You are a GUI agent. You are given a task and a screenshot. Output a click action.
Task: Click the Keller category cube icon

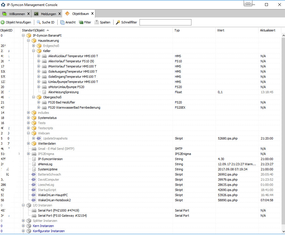pos(39,51)
